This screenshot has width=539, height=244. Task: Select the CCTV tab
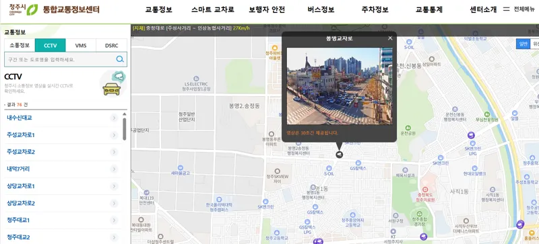pos(50,45)
